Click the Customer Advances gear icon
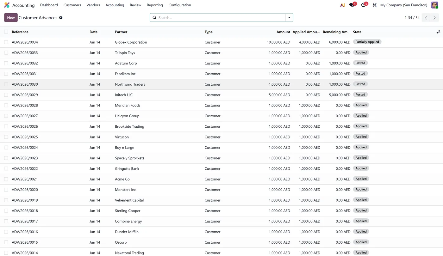Screen dimensions: 443x256 coord(61,18)
